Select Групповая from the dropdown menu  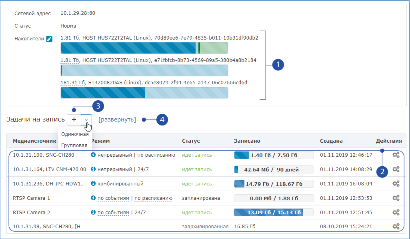pos(74,145)
